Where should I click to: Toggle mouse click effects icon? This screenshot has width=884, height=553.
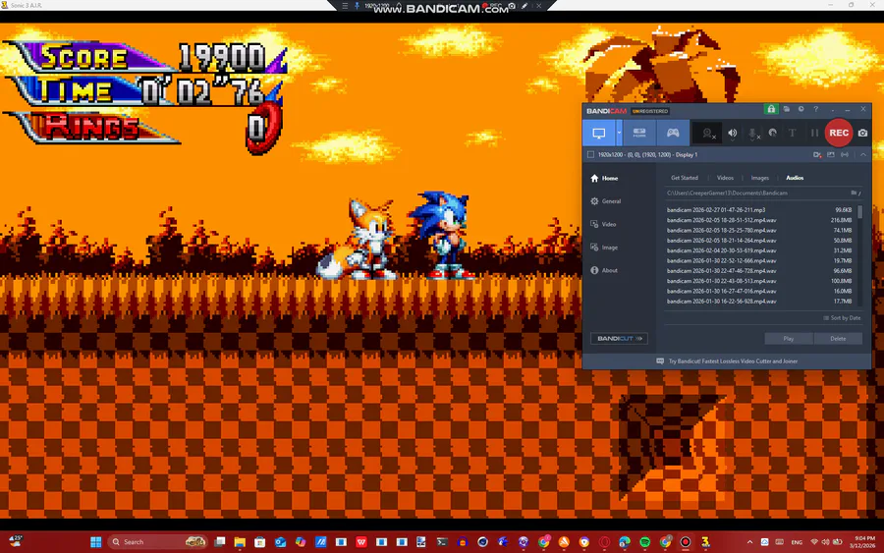click(x=772, y=133)
